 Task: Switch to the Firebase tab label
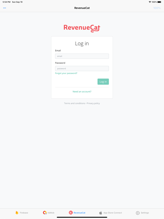(24, 213)
